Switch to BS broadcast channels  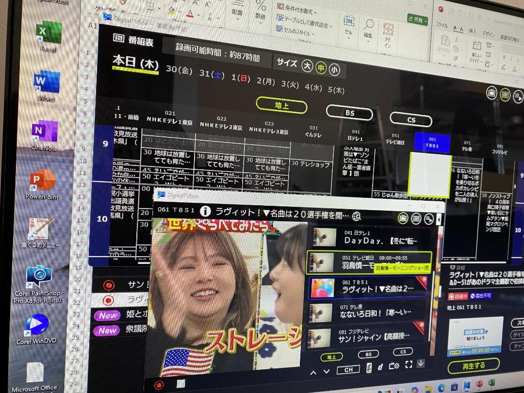click(x=349, y=113)
